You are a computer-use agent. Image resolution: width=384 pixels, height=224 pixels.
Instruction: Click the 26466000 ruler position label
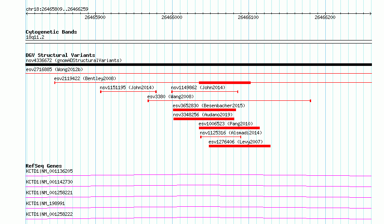172,17
